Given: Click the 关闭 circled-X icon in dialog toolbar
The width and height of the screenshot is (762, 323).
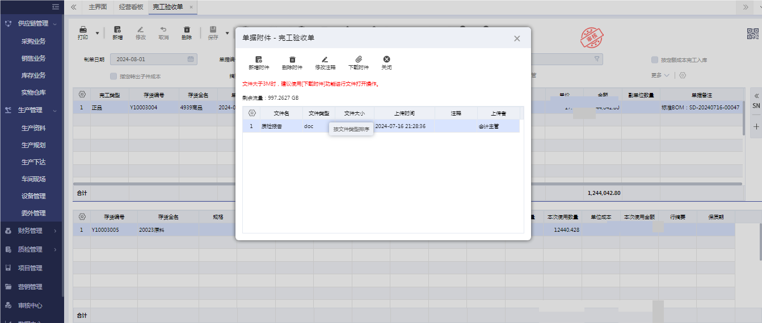Looking at the screenshot, I should point(386,59).
